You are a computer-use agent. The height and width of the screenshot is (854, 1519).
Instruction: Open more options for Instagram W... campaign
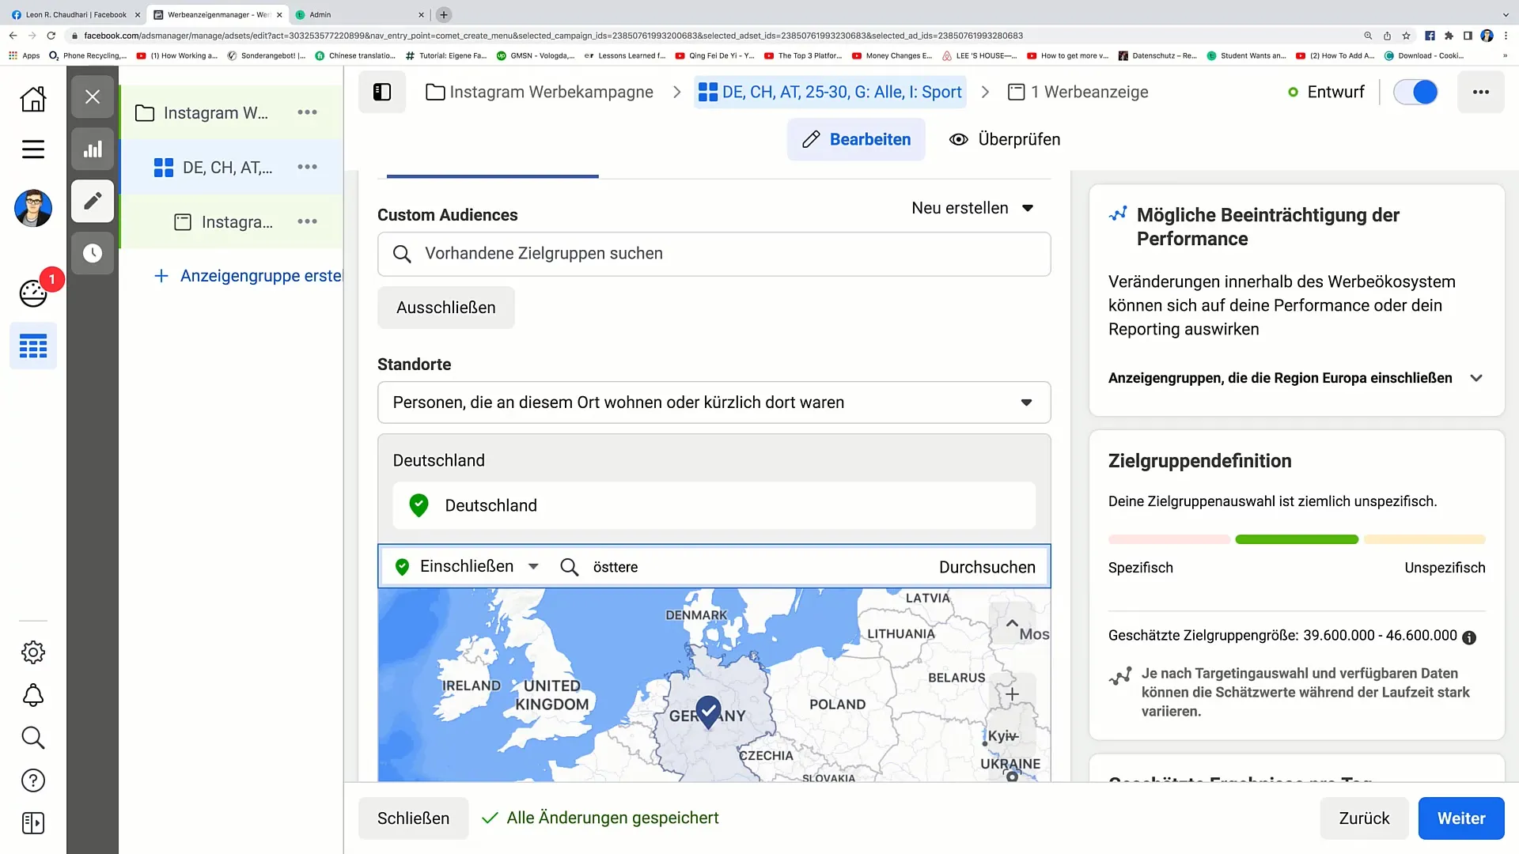307,112
